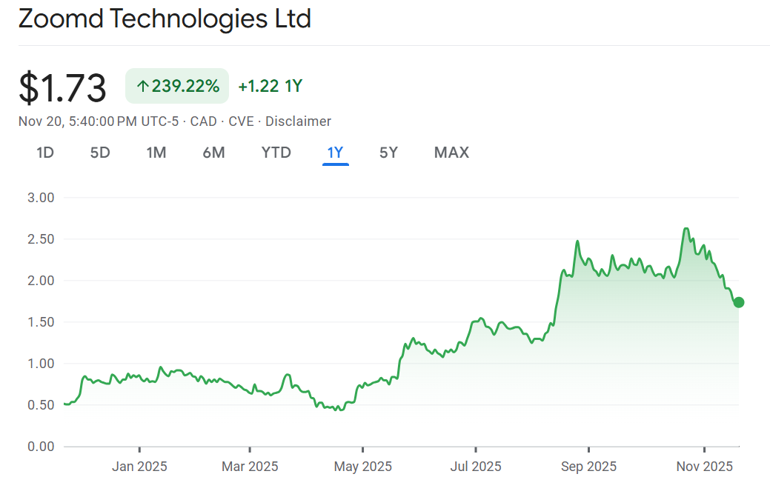Display the MAX price history
This screenshot has width=770, height=494.
451,153
